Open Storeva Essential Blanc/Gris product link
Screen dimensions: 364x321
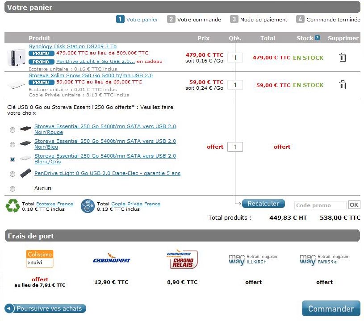[x=105, y=159]
